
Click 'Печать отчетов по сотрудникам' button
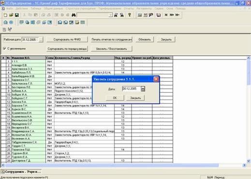pos(112,39)
